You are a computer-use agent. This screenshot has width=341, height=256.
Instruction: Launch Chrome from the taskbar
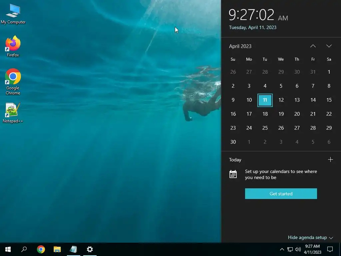click(x=41, y=249)
